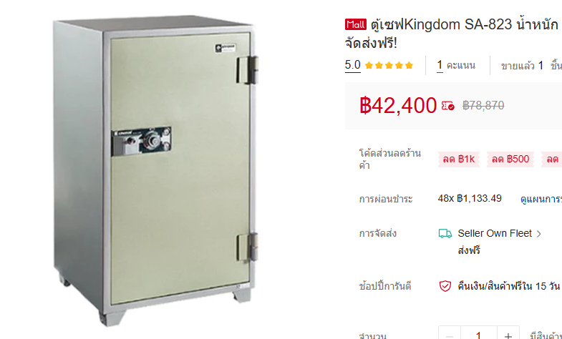Click the guarantee shield icon
This screenshot has width=562, height=339.
pos(445,286)
